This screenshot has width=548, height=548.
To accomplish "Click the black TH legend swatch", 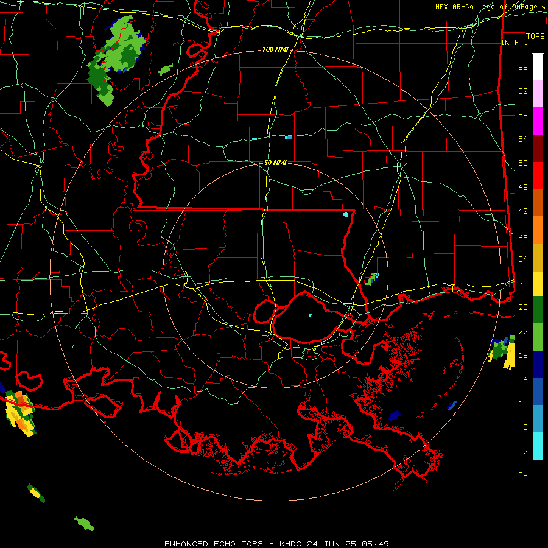I will [x=538, y=474].
